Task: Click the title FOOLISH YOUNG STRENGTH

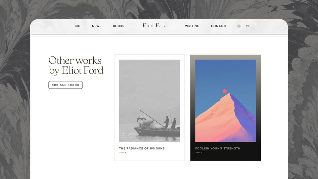Action: click(x=218, y=148)
